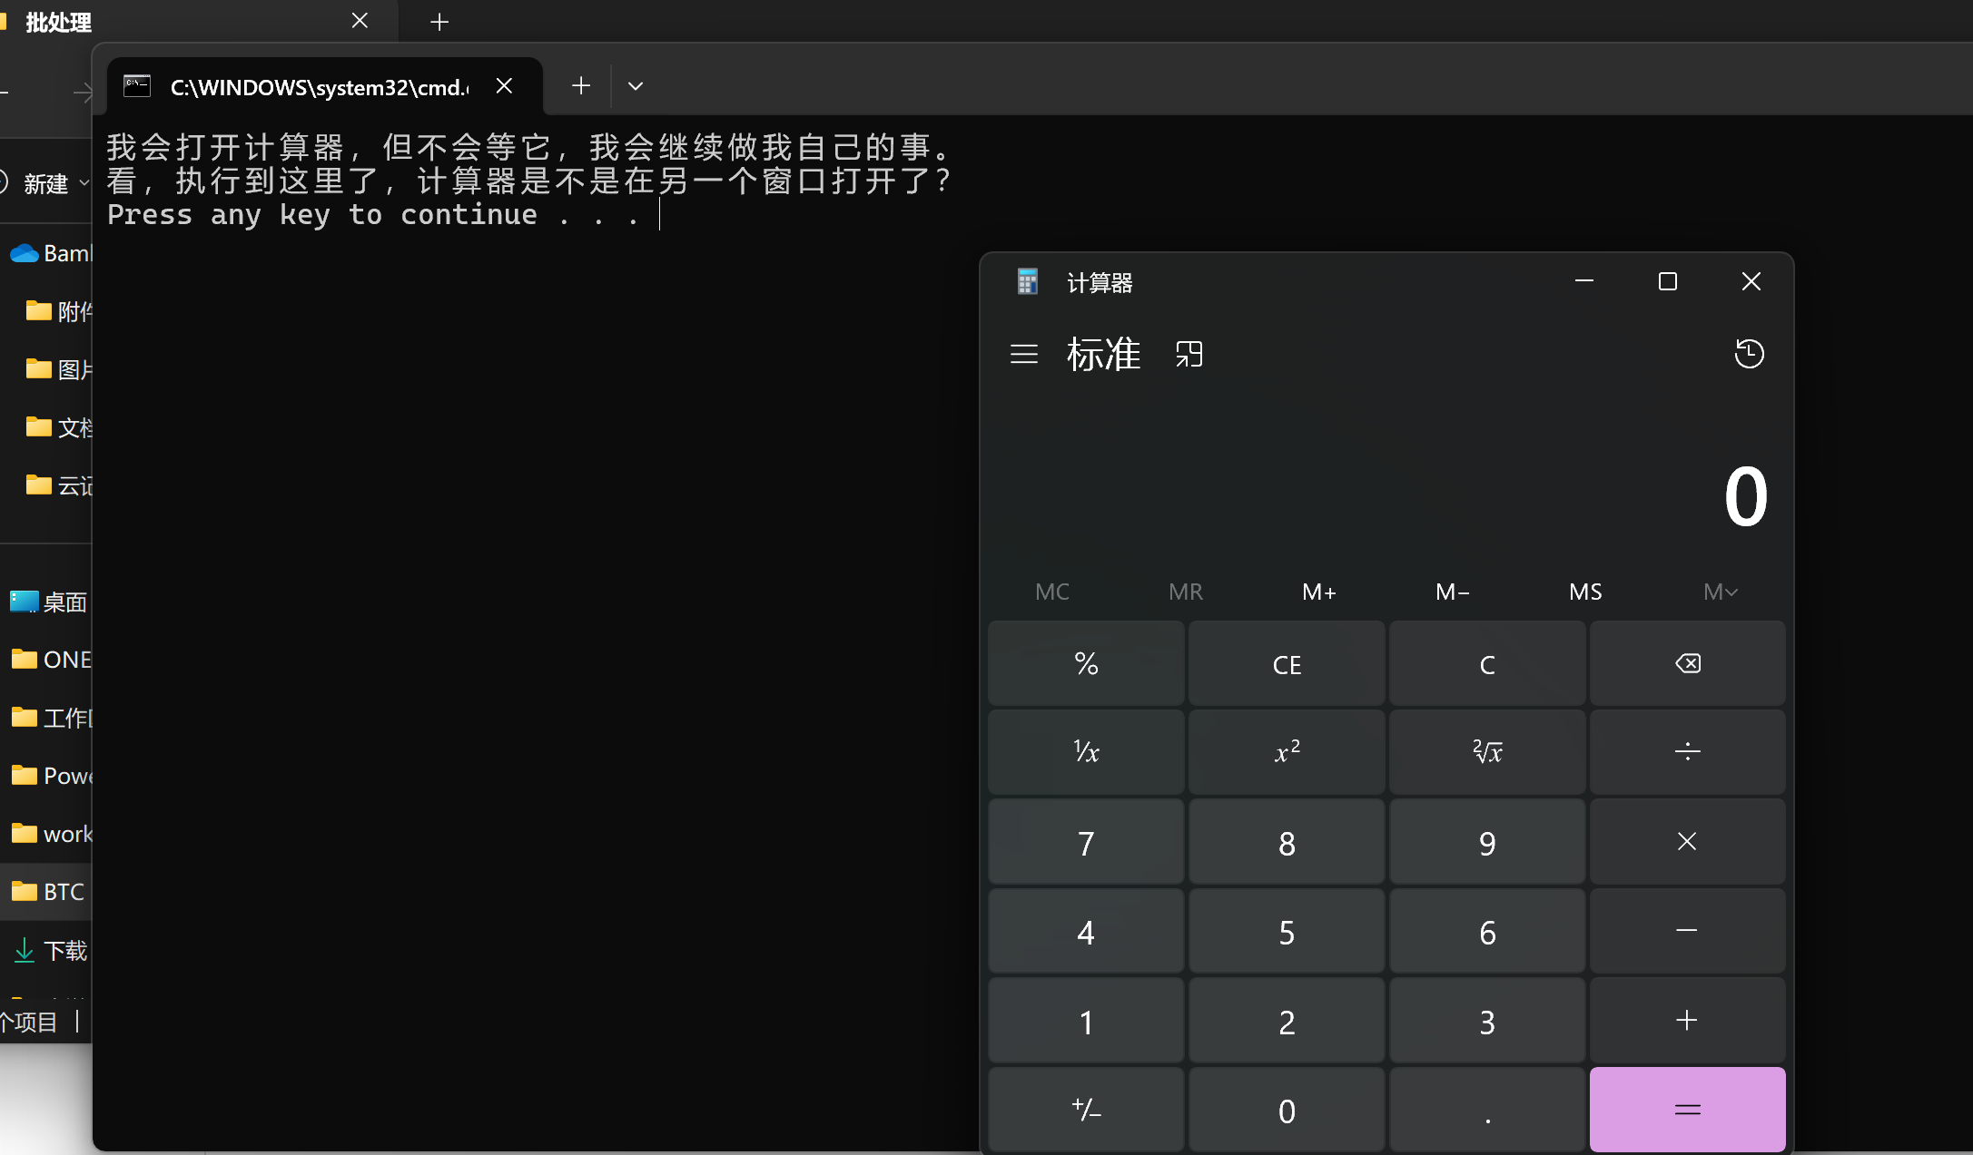Click number 4 on the Calculator

1086,931
